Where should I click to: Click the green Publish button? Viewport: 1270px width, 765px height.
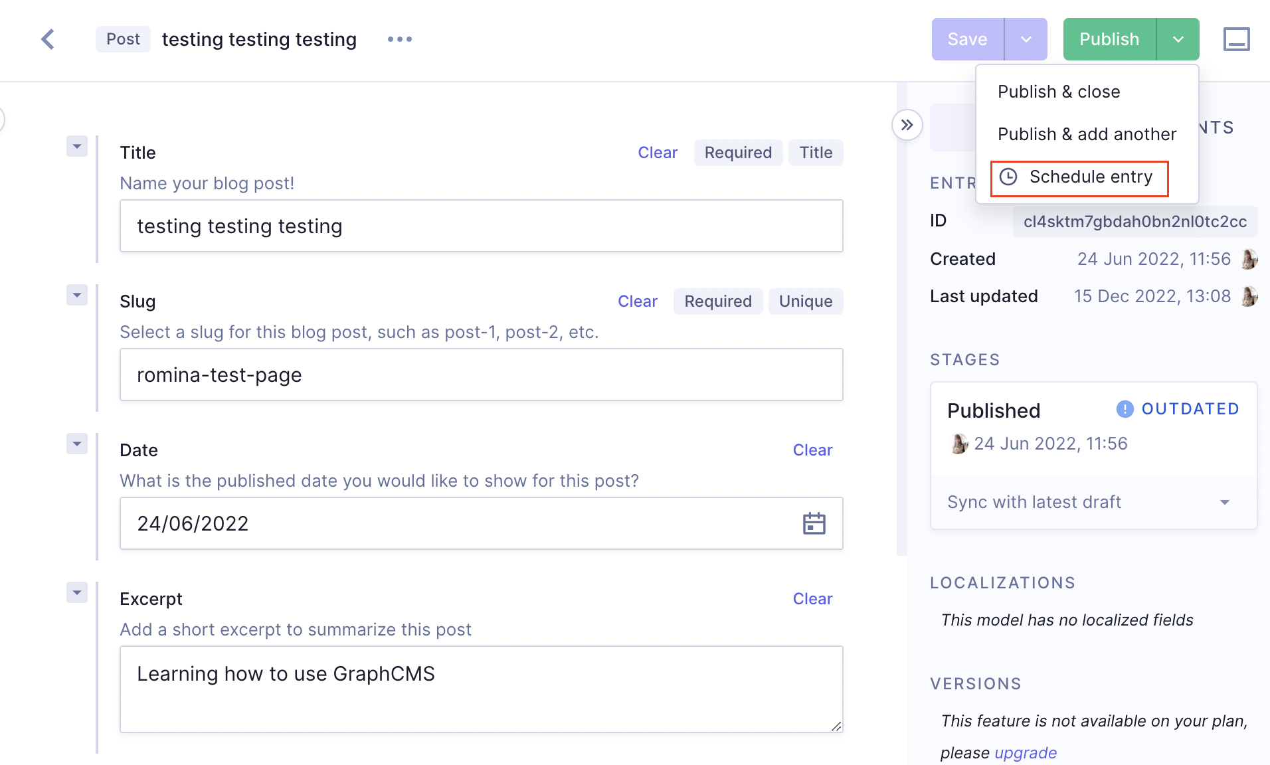[x=1109, y=39]
